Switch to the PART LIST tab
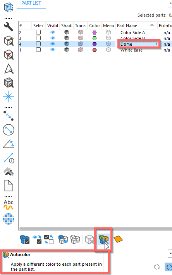 31,3
